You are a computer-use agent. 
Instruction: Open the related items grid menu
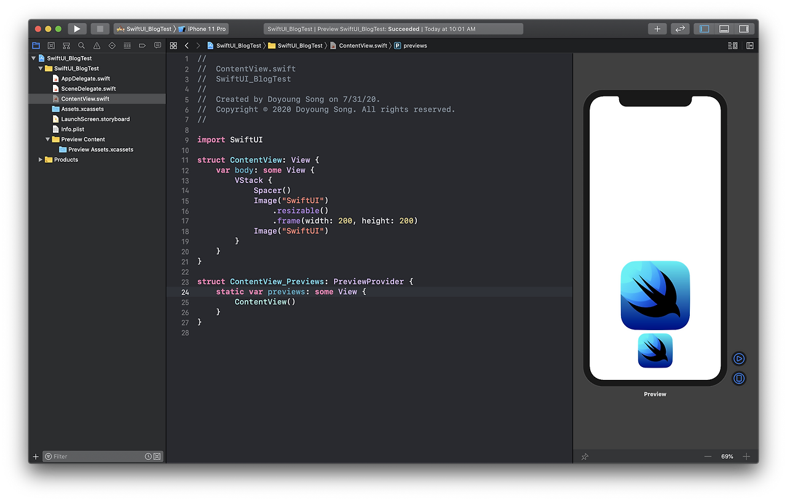(x=173, y=45)
